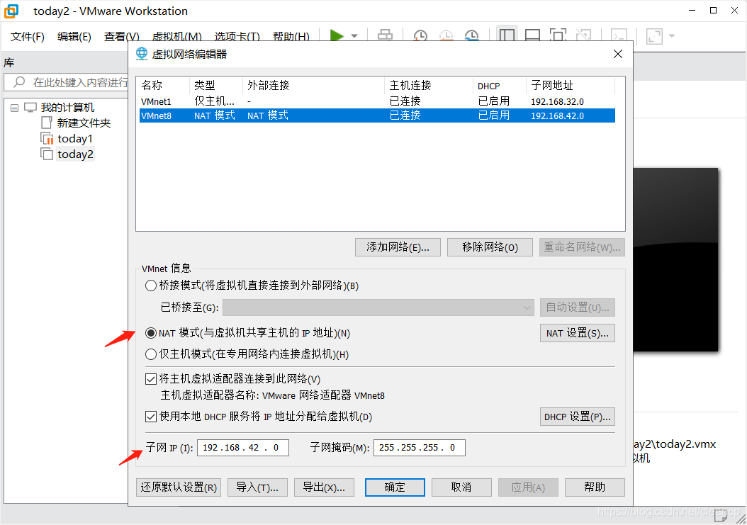Image resolution: width=747 pixels, height=525 pixels.
Task: Click the thumbnail bar view icon
Action: [532, 35]
